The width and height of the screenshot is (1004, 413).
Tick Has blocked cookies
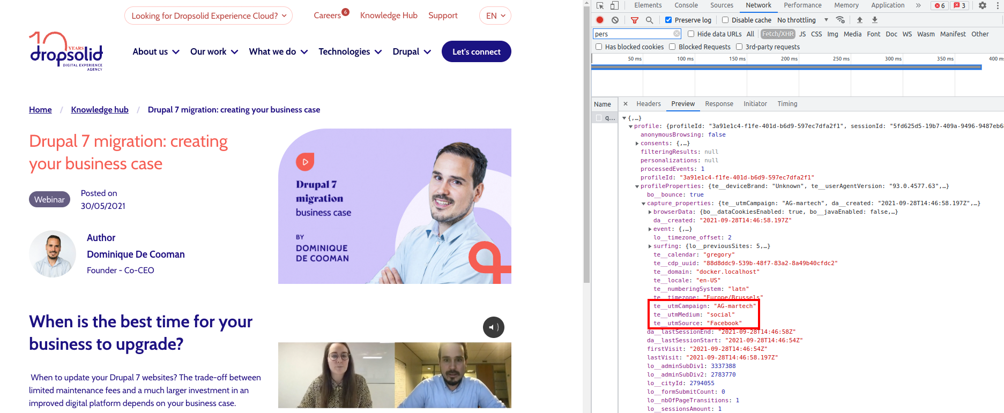click(599, 47)
